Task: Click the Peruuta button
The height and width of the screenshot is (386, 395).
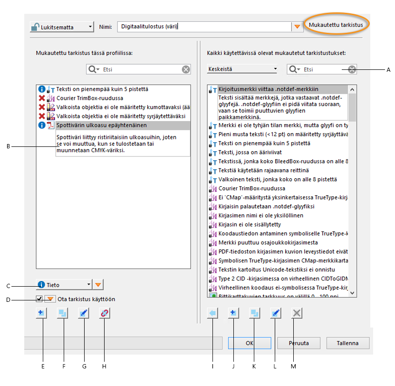Action: (x=299, y=343)
